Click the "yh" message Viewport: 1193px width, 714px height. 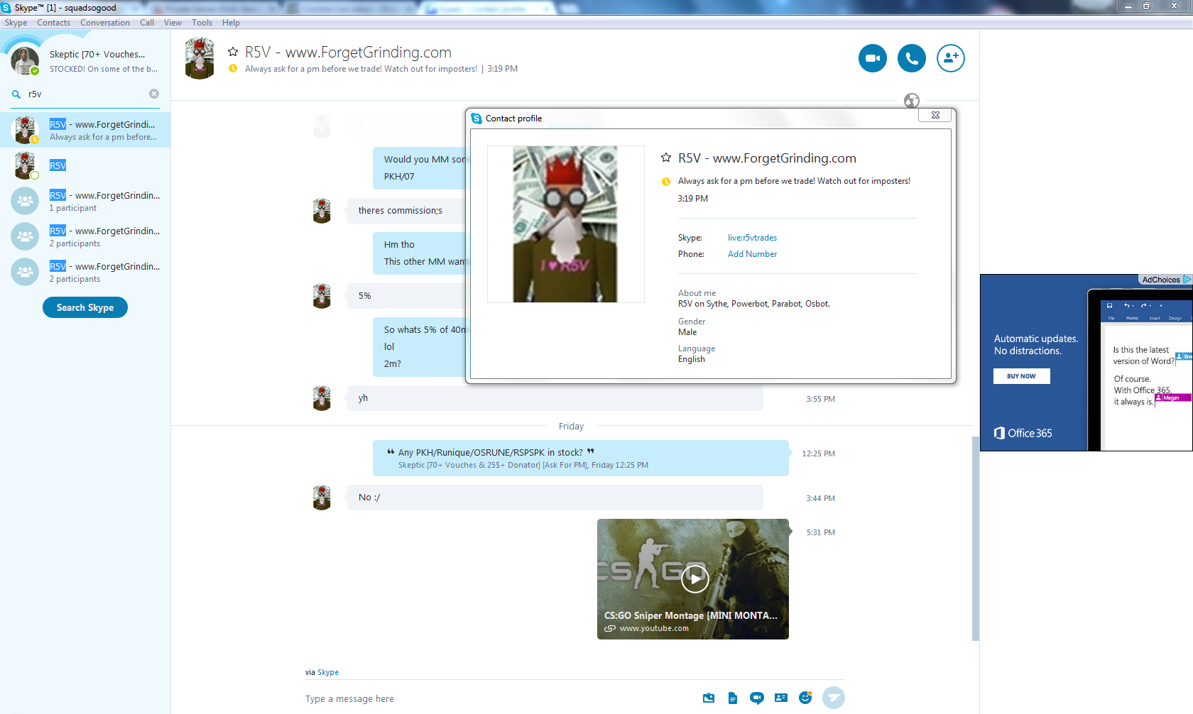555,397
